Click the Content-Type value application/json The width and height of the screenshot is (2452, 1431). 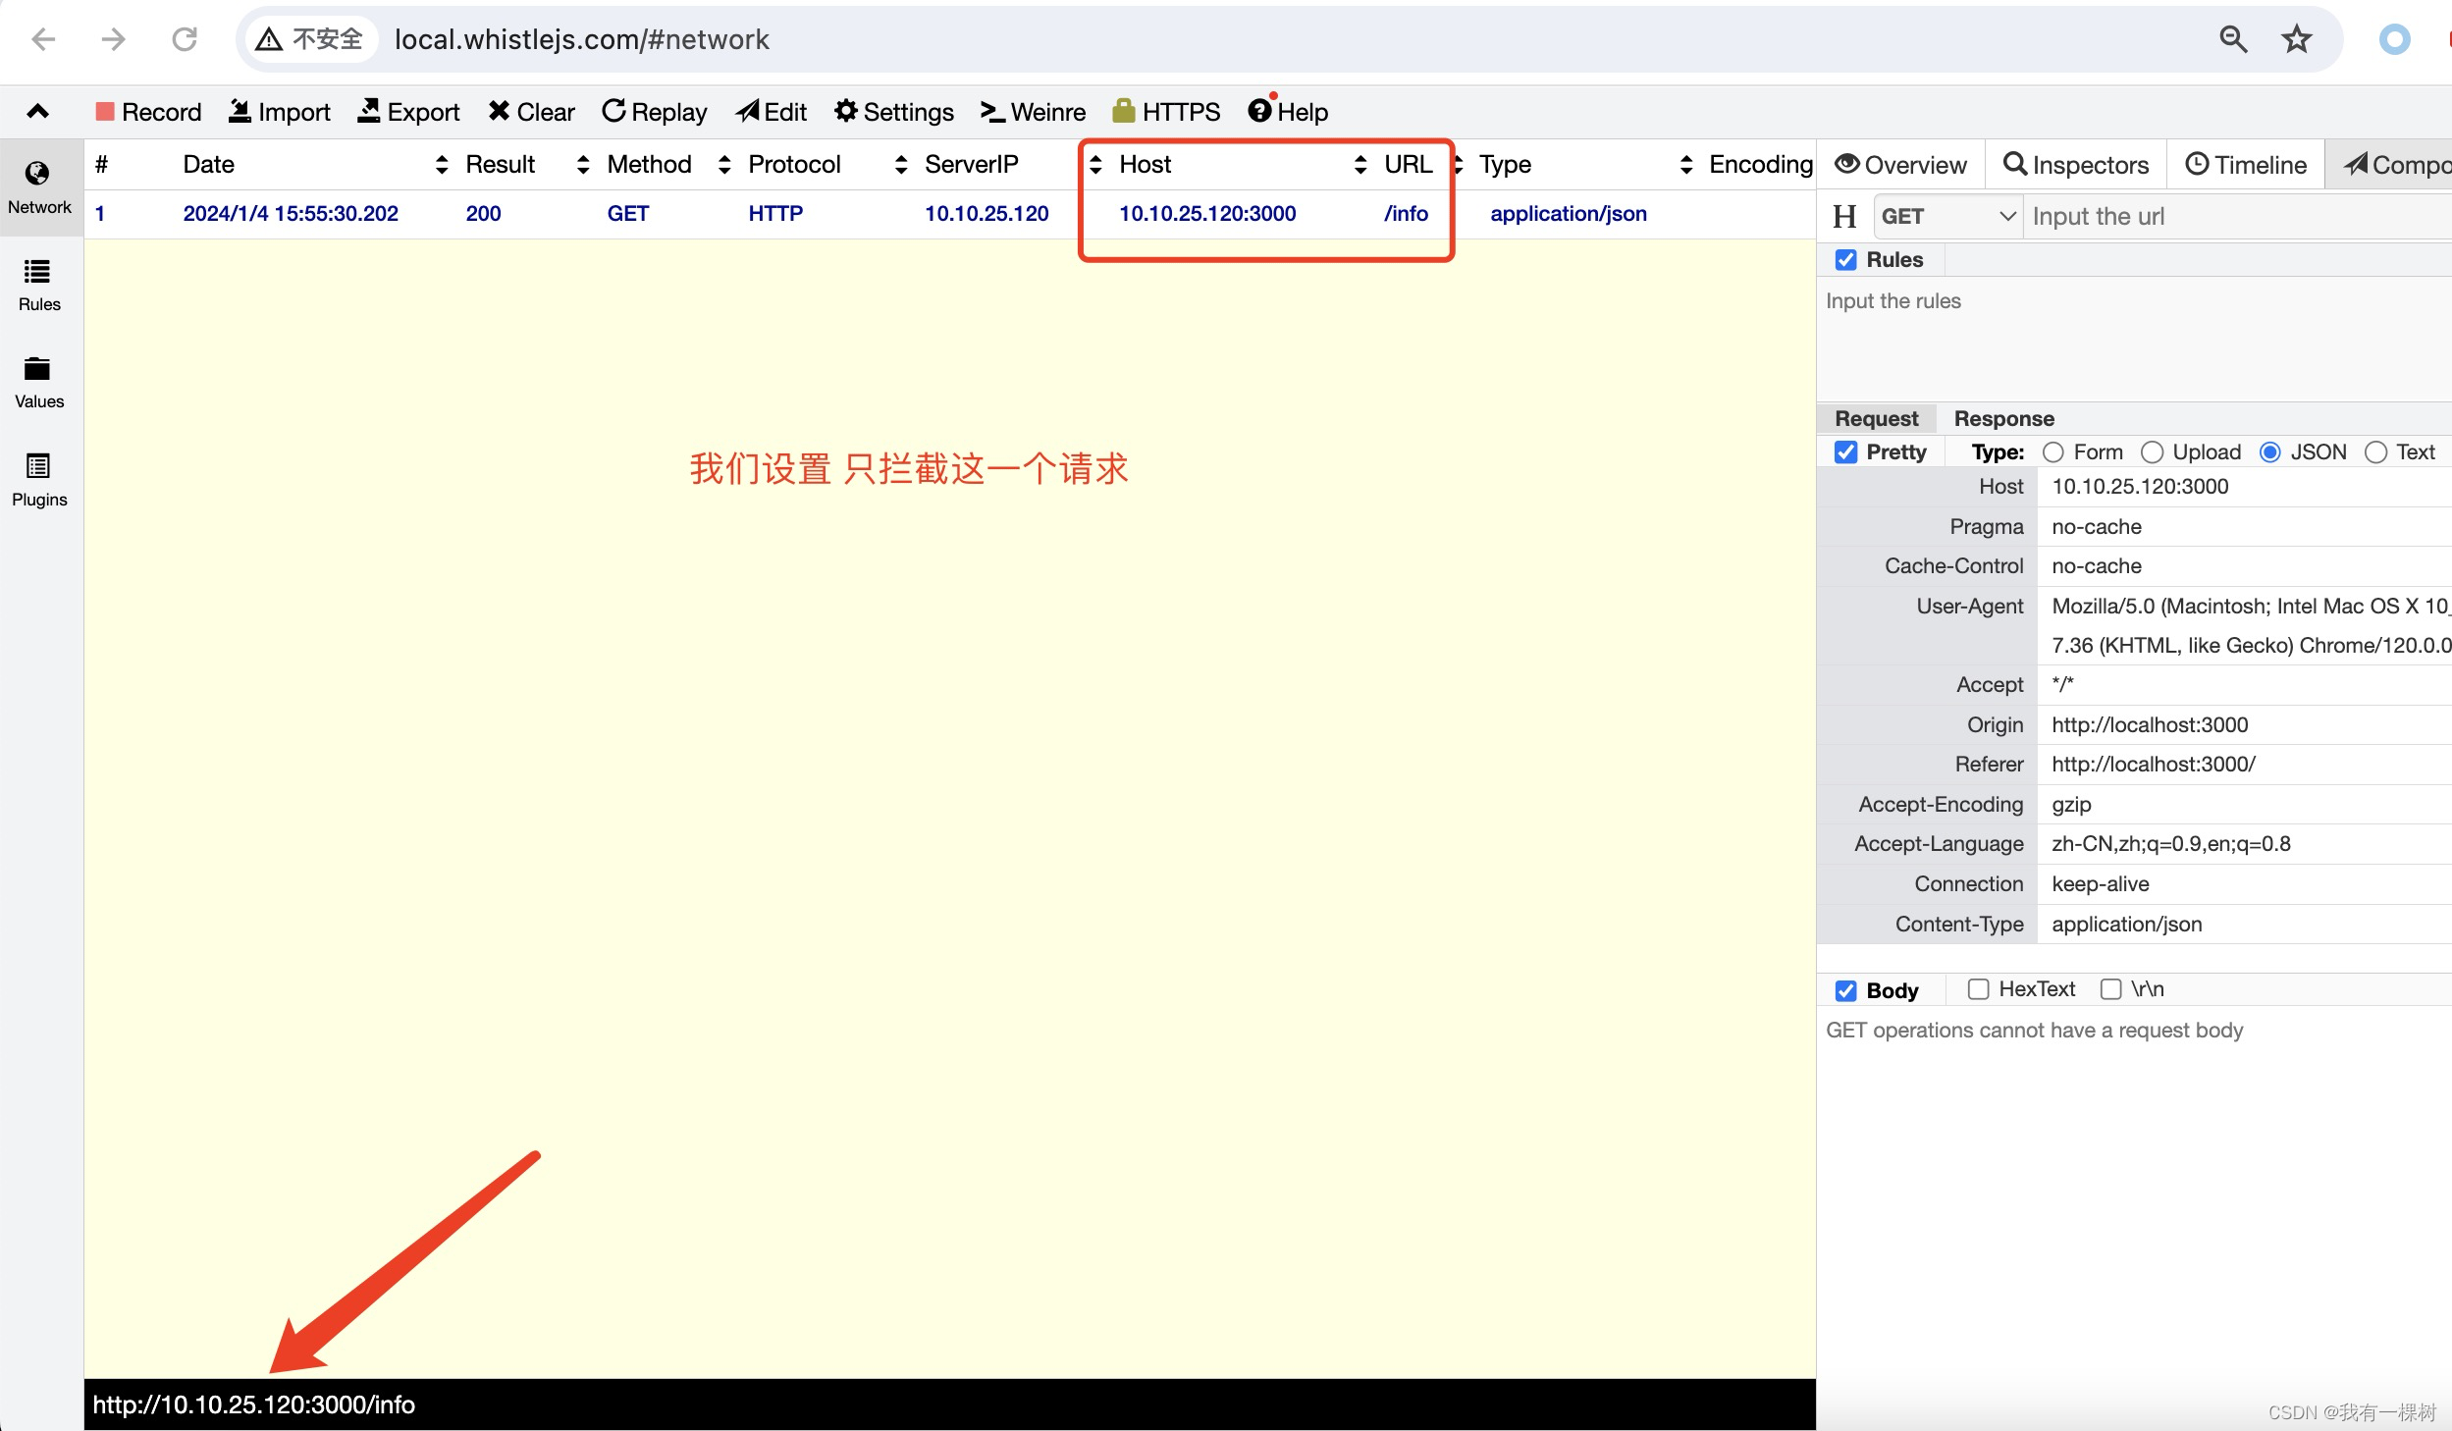tap(2126, 924)
